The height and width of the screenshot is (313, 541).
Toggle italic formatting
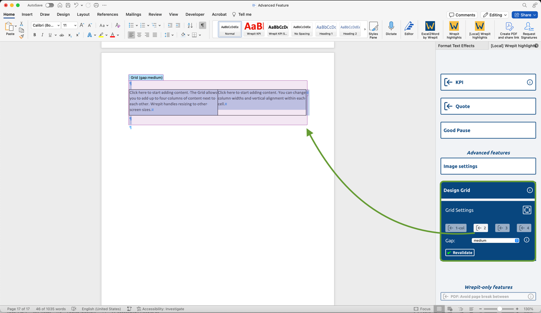coord(42,35)
